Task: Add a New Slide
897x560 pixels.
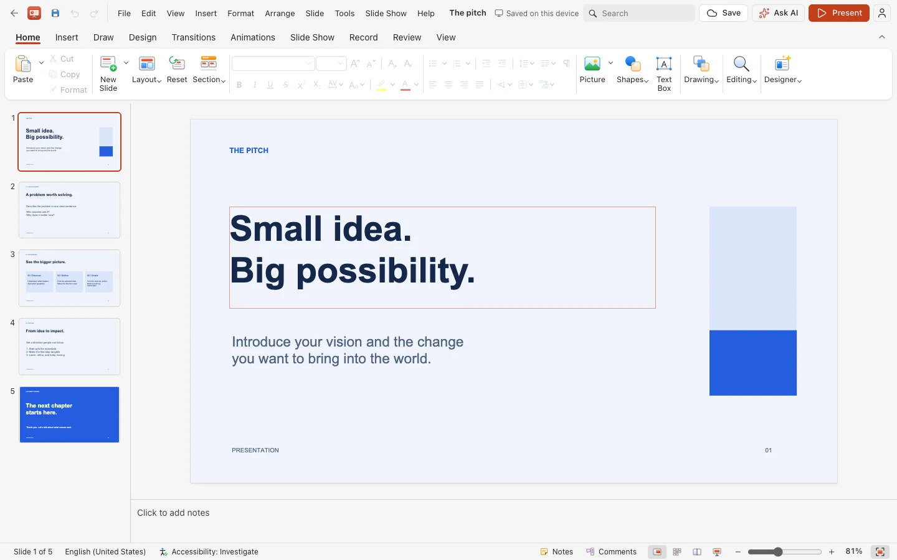Action: click(108, 73)
